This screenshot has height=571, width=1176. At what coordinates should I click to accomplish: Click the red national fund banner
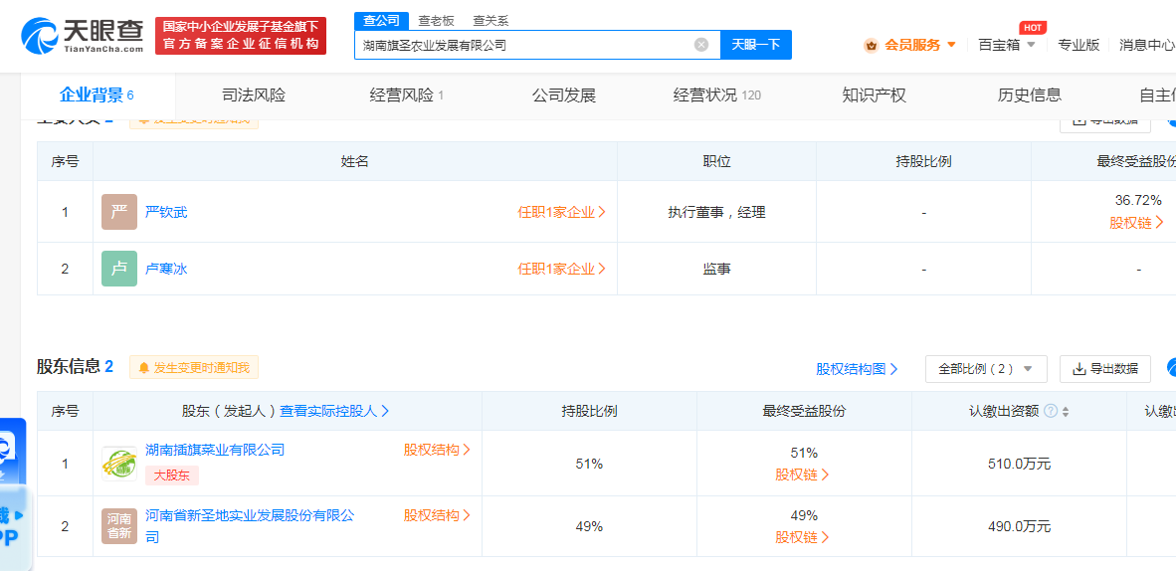[x=241, y=36]
